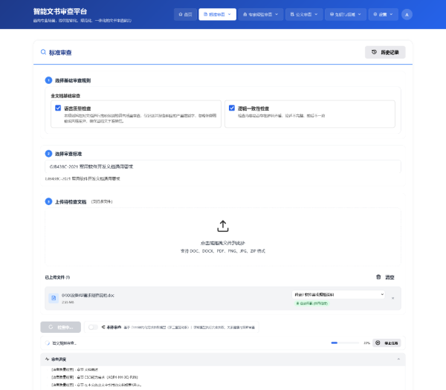446x390 pixels.
Task: Click the green auto-detect tag under dropdown
Action: pos(312,303)
